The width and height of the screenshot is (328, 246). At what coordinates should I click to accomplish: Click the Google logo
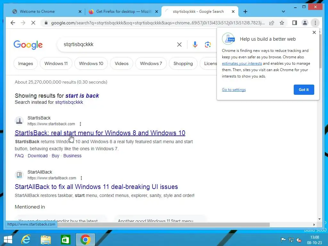point(28,45)
